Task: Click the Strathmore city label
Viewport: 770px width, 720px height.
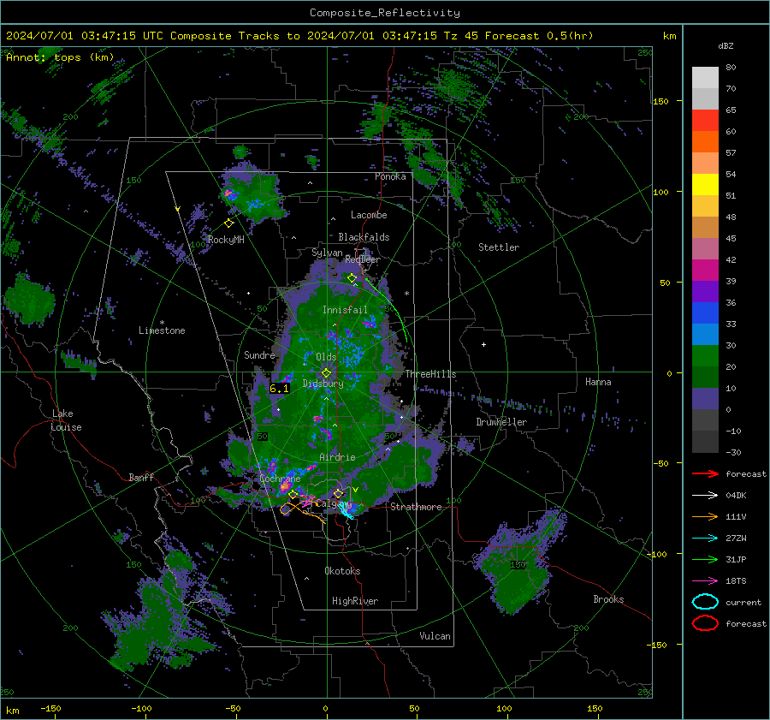Action: click(416, 507)
